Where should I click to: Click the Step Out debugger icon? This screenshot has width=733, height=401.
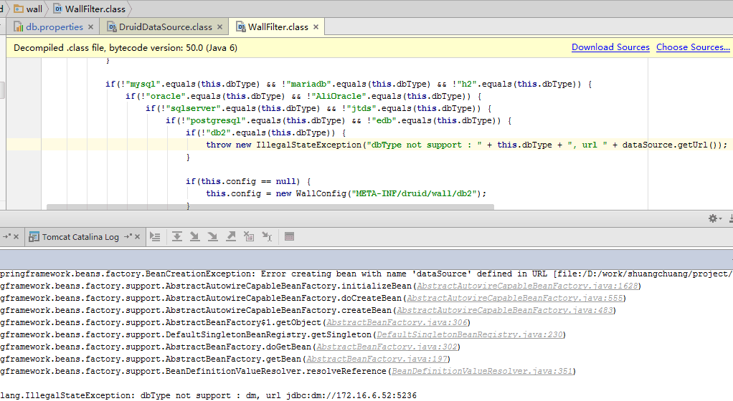pyautogui.click(x=230, y=237)
